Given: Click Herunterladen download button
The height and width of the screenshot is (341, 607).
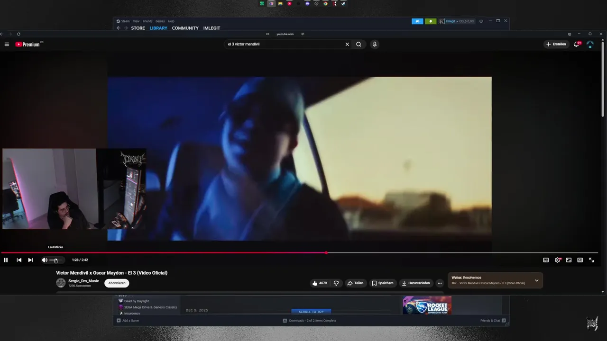Looking at the screenshot, I should 416,283.
